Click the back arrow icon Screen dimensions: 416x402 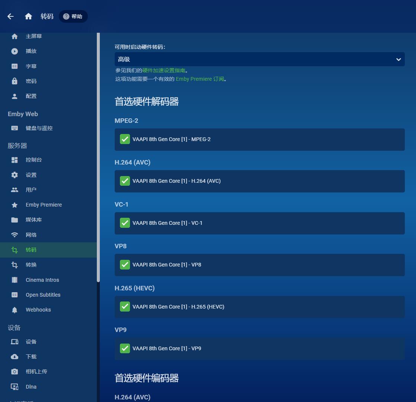click(x=10, y=16)
